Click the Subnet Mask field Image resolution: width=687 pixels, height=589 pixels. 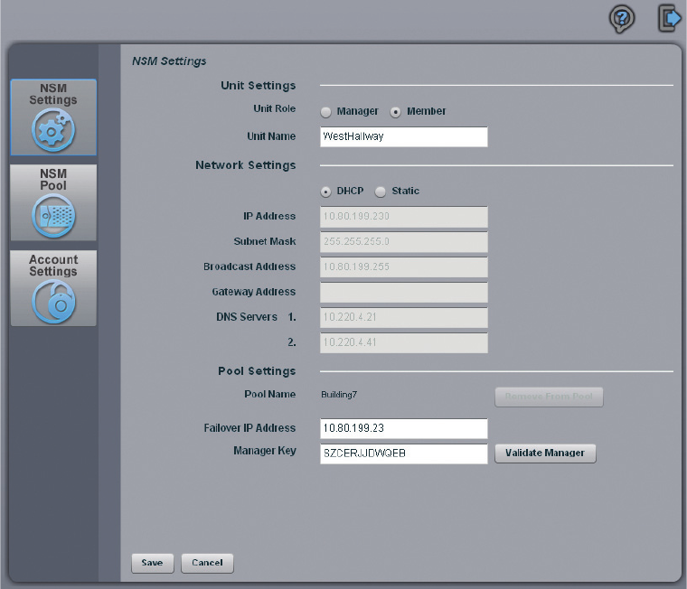pos(403,242)
